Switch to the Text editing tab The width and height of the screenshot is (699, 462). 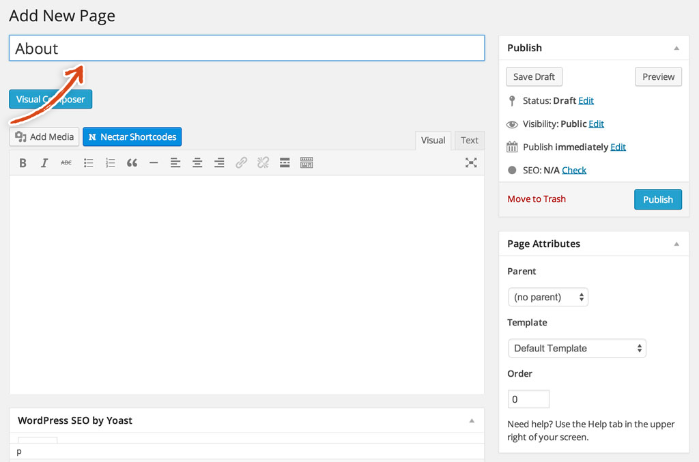point(469,141)
